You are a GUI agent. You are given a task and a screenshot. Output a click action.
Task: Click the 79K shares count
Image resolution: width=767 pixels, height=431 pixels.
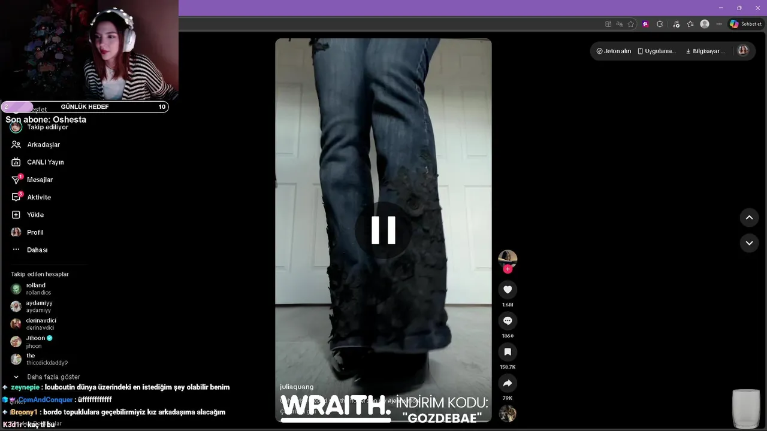click(x=508, y=398)
